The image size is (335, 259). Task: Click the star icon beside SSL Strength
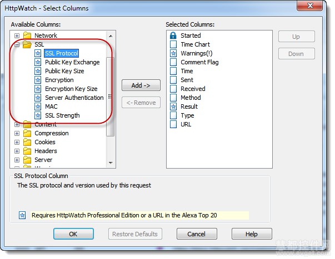click(38, 115)
